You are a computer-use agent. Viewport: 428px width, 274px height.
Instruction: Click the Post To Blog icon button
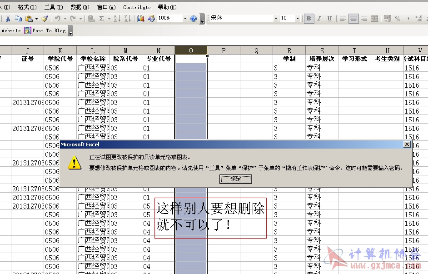click(45, 30)
